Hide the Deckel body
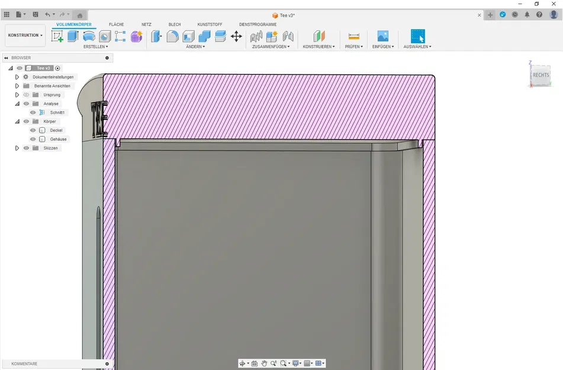Viewport: 563px width, 370px height. [x=33, y=130]
